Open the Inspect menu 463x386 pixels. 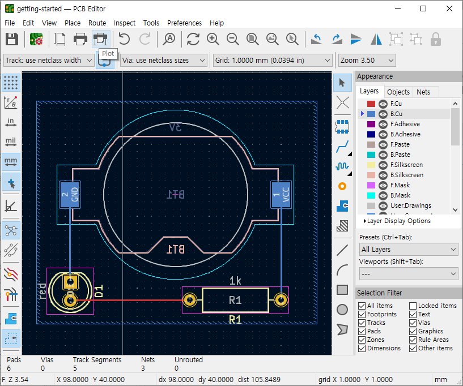click(125, 23)
